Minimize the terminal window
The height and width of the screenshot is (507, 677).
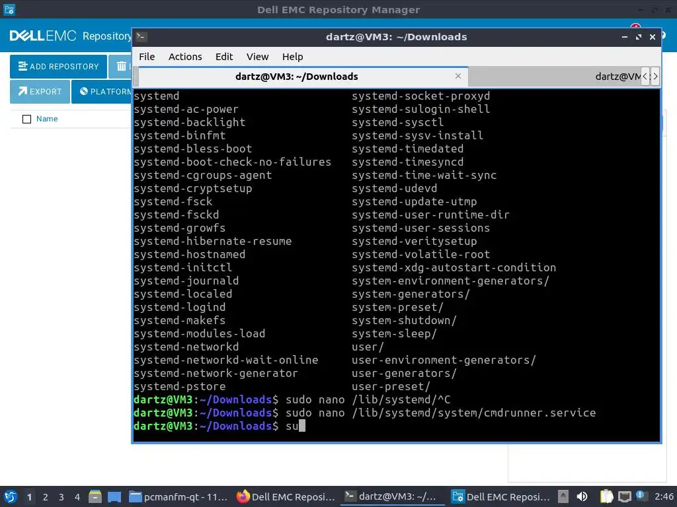click(x=624, y=37)
